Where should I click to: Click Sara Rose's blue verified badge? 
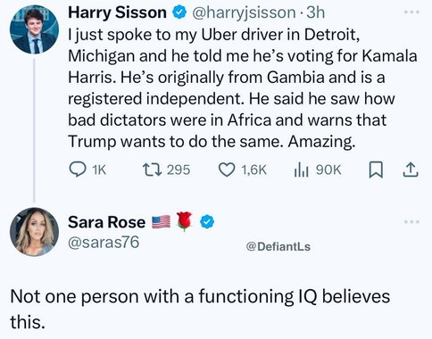click(207, 222)
